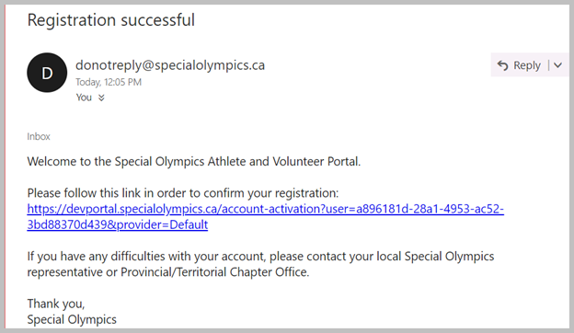Click the 'Special Olympics' signature text
Viewport: 574px width, 333px height.
(72, 319)
